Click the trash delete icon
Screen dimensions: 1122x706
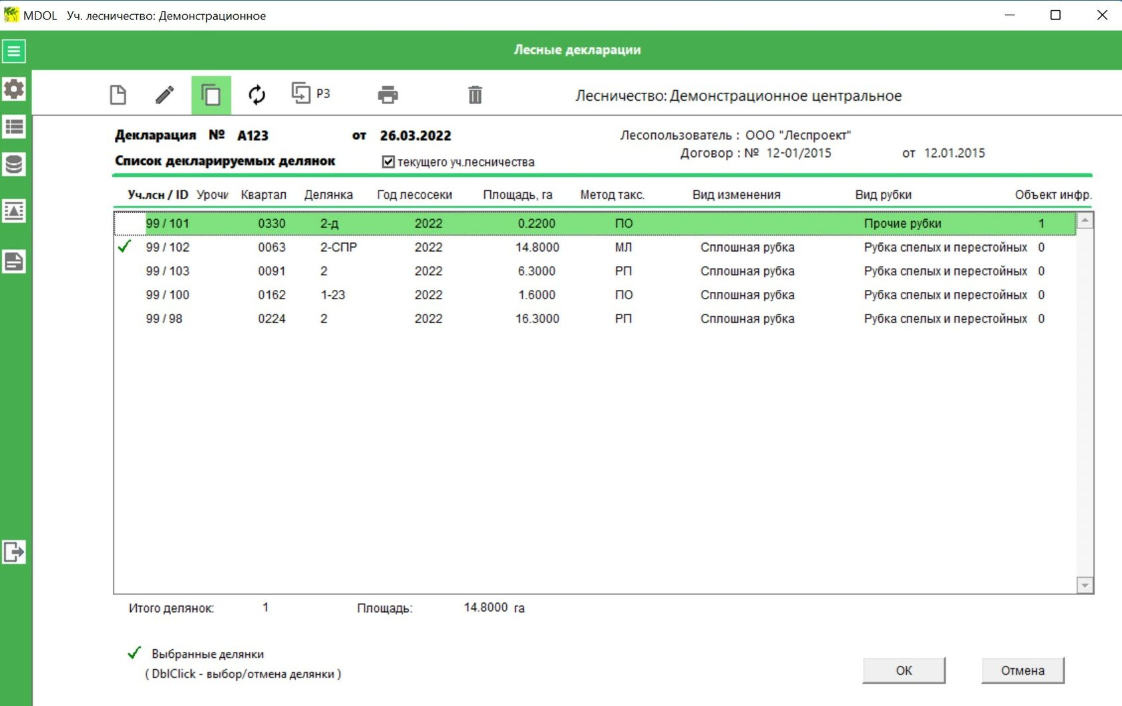pyautogui.click(x=475, y=95)
